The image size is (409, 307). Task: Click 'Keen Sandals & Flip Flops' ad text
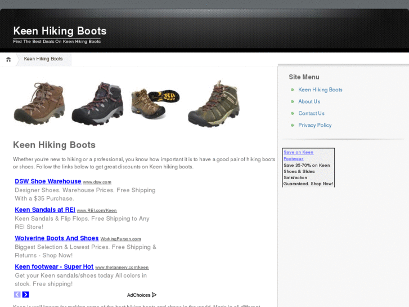[x=82, y=223]
